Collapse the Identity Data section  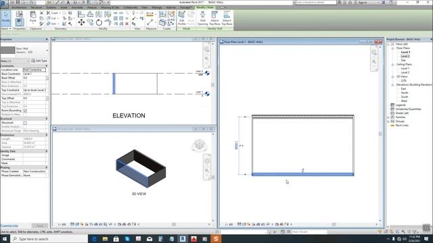tap(47, 151)
